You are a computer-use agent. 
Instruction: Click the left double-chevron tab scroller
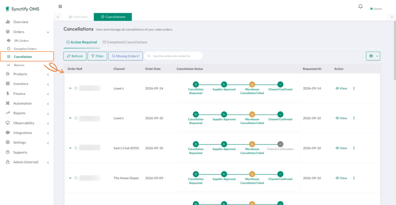pos(58,17)
